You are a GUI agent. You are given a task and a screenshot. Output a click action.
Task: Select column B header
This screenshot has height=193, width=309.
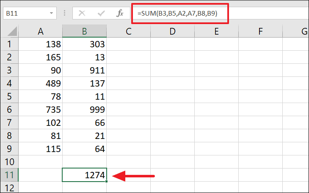tap(84, 31)
